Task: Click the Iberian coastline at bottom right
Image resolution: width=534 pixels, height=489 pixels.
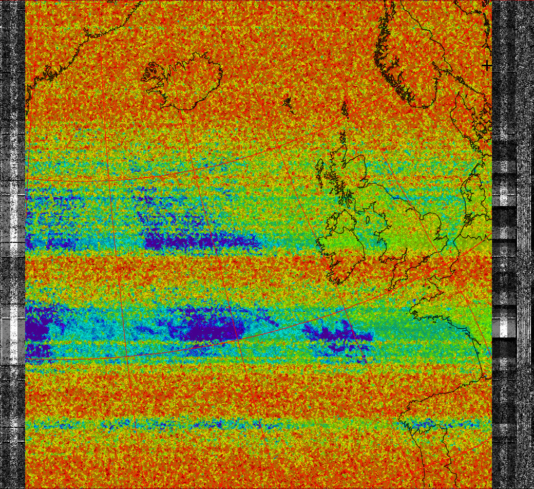Action: pos(431,411)
